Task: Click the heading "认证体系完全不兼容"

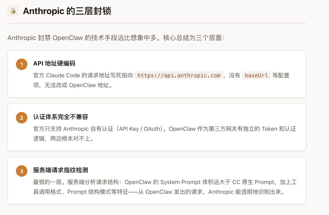Action: point(61,117)
